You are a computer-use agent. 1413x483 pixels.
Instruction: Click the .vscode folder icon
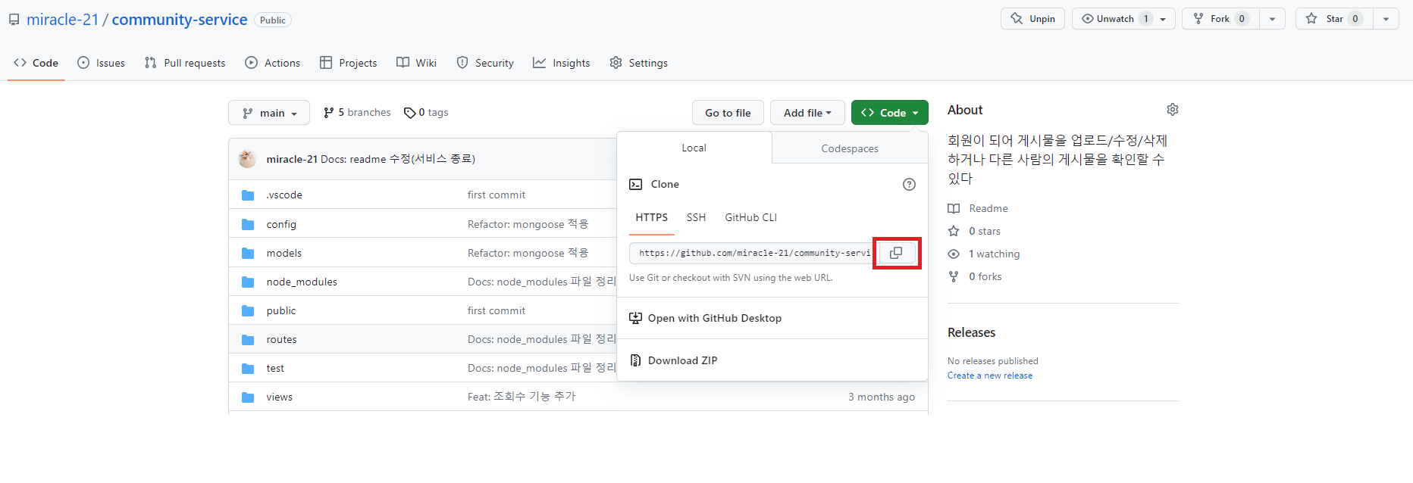(x=248, y=195)
